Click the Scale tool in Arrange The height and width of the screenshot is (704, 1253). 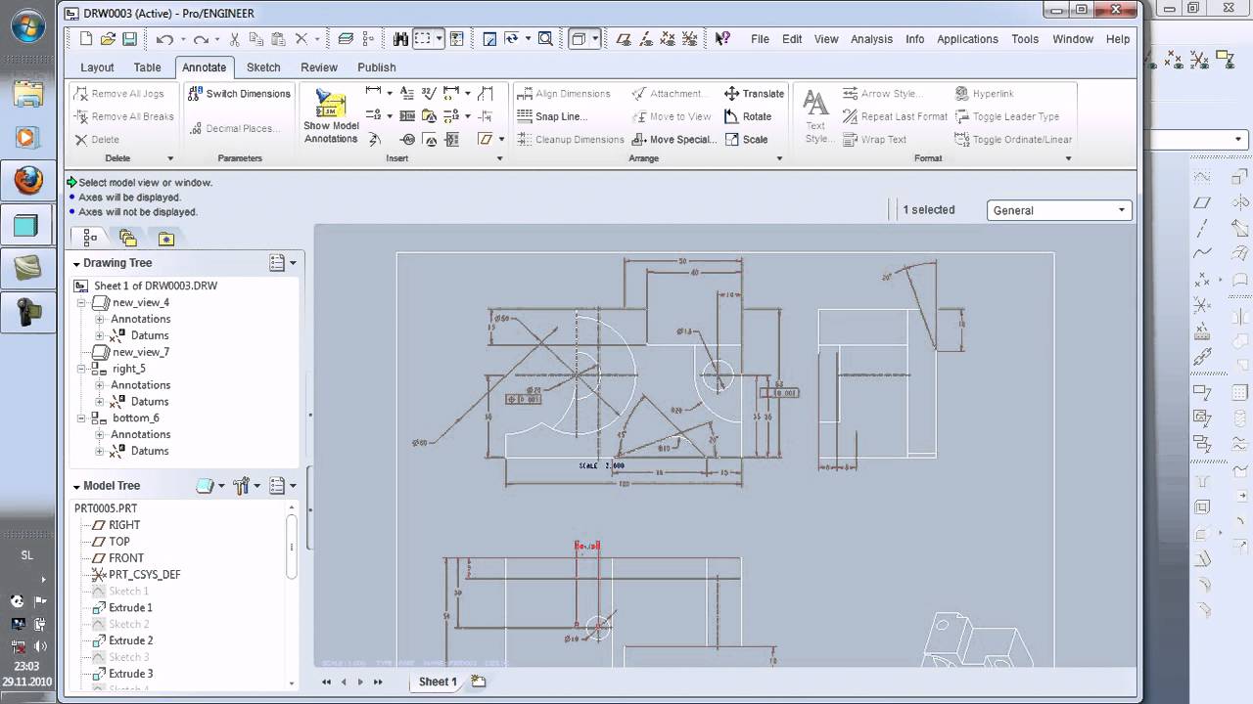746,139
